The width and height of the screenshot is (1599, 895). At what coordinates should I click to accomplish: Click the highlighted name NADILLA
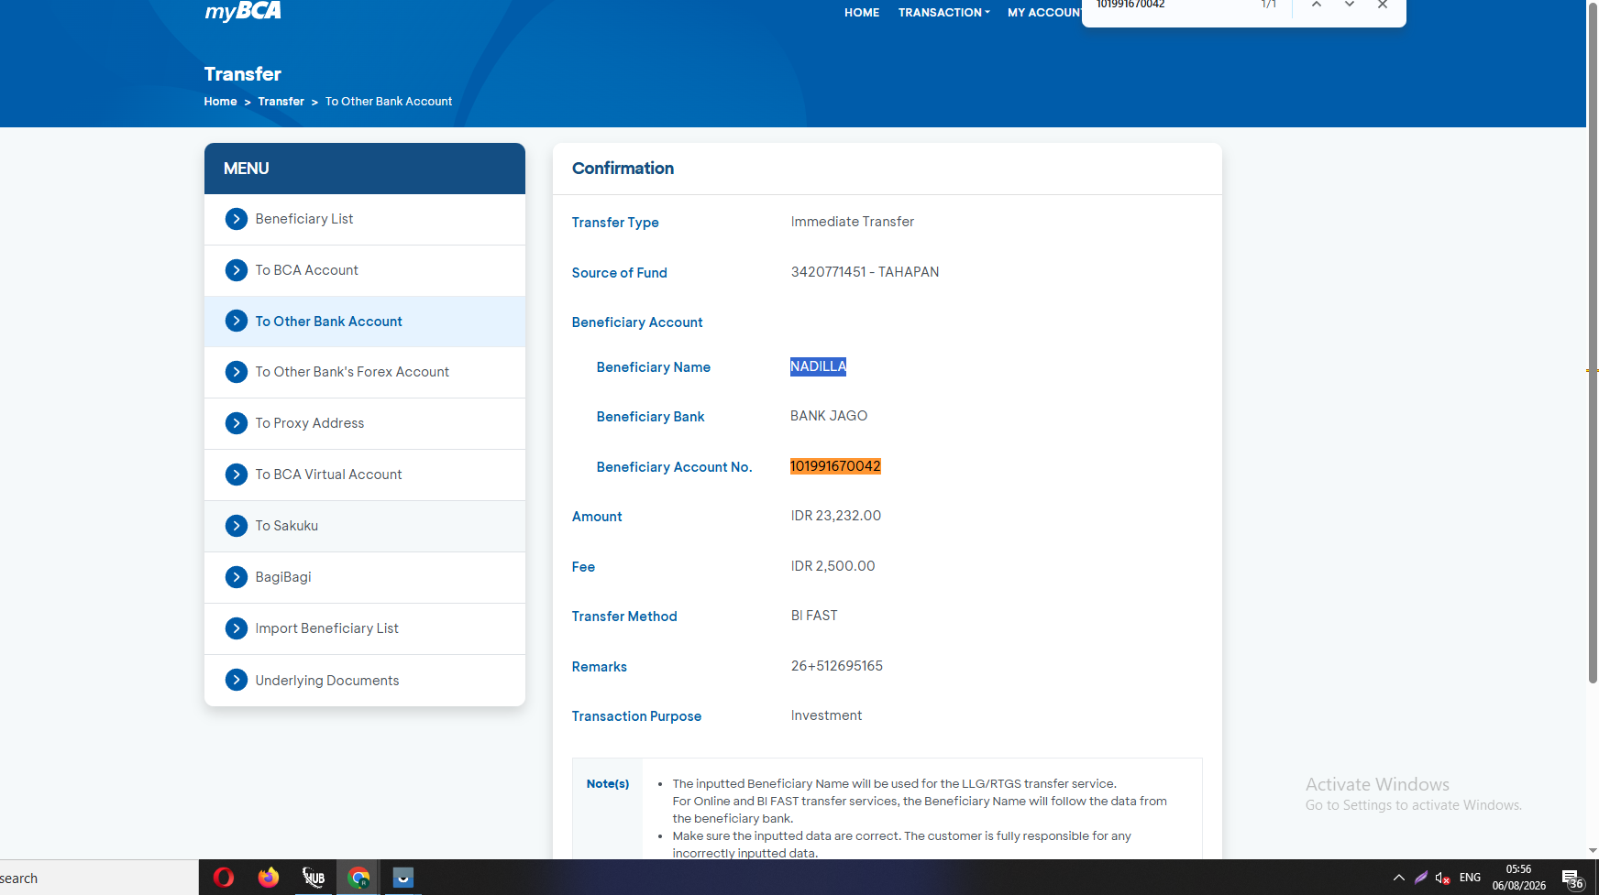click(x=818, y=366)
